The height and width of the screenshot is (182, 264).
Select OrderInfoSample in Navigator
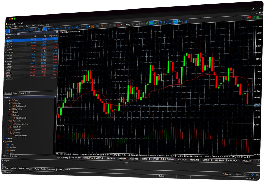(x=21, y=118)
